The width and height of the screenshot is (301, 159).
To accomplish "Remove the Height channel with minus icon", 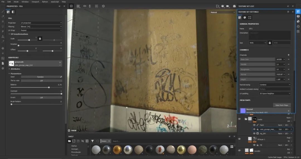I will (x=288, y=79).
